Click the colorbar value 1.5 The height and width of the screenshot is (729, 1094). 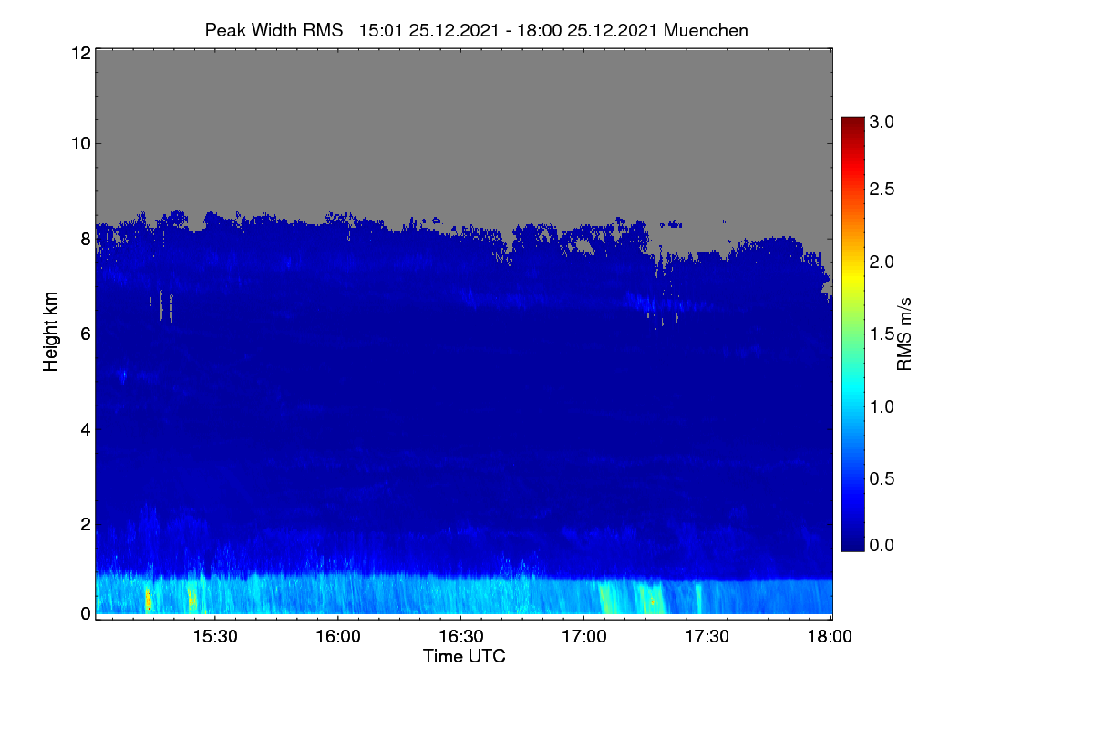[881, 334]
